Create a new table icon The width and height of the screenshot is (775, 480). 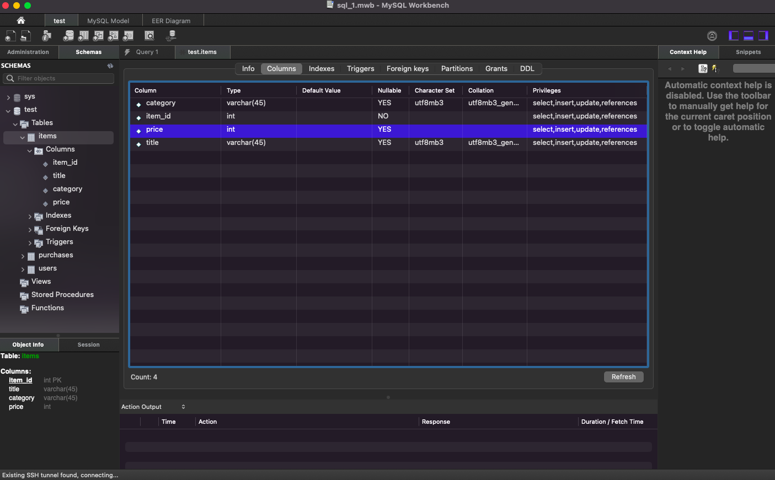(83, 36)
